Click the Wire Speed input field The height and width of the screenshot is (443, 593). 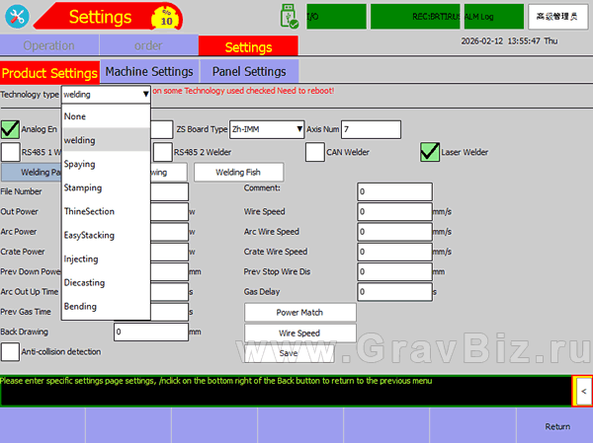coord(394,212)
